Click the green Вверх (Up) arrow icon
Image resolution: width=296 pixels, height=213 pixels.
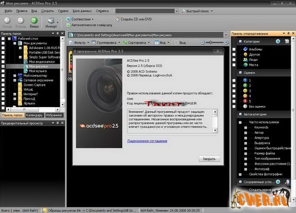click(34, 20)
